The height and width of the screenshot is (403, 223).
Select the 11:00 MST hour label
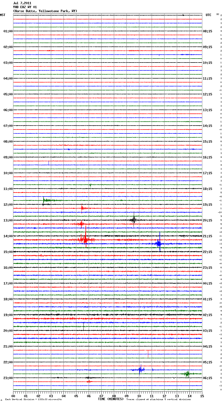(x=8, y=189)
